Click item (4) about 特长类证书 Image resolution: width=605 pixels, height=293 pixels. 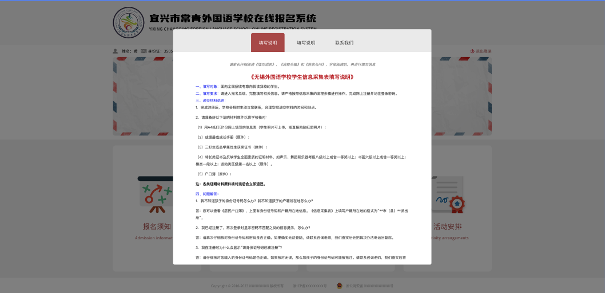tap(301, 160)
